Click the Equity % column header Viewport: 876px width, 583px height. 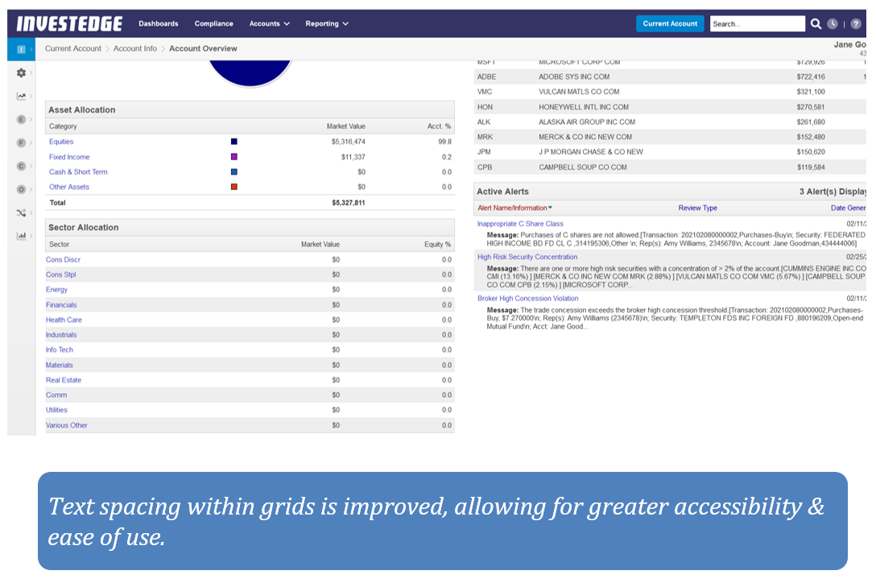[437, 244]
